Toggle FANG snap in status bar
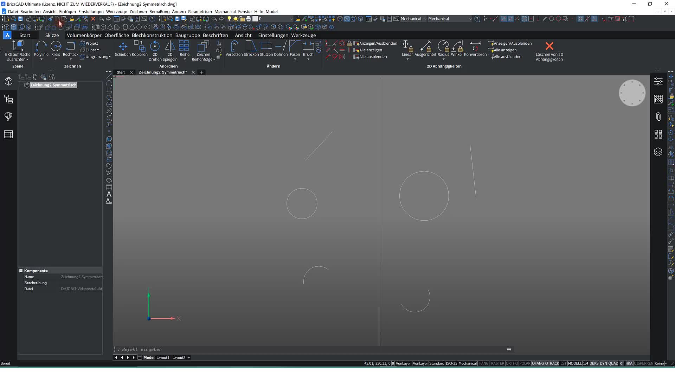This screenshot has height=380, width=675. [484, 363]
